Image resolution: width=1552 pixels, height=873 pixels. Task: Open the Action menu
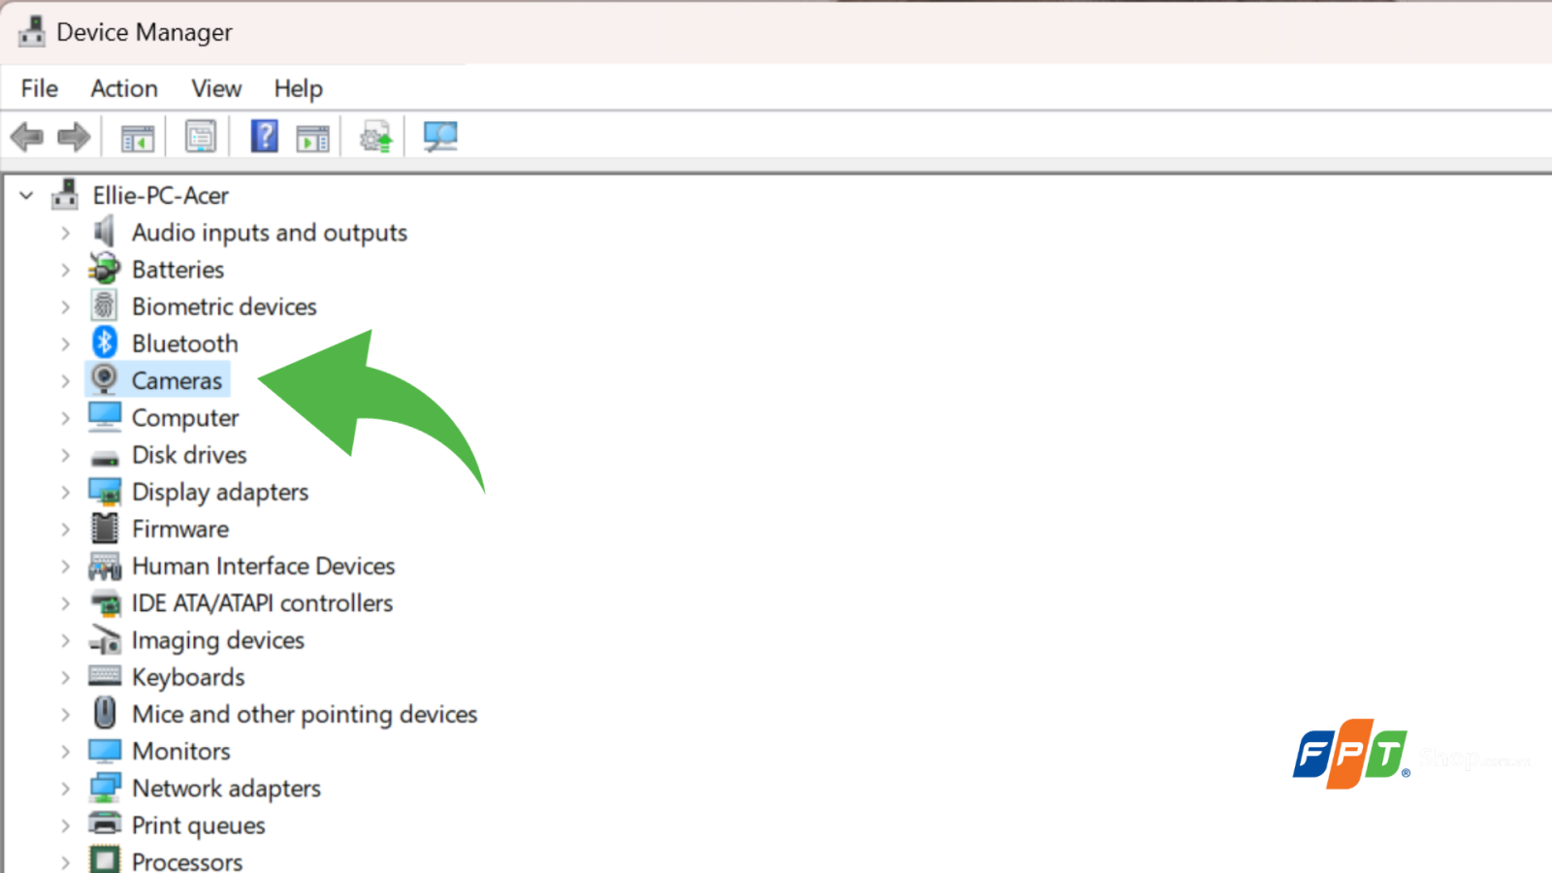(124, 88)
